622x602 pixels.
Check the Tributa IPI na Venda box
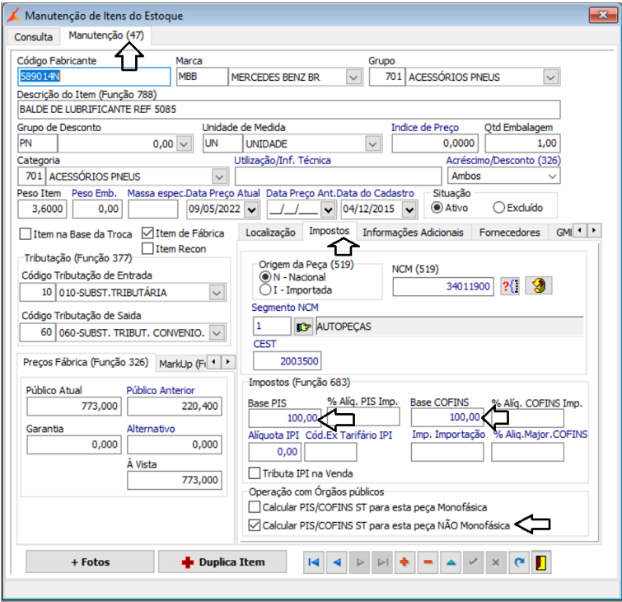click(255, 473)
